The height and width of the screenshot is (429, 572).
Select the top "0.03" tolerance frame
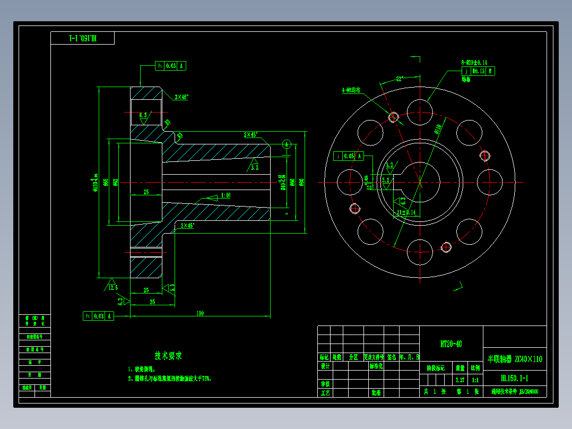pyautogui.click(x=171, y=66)
